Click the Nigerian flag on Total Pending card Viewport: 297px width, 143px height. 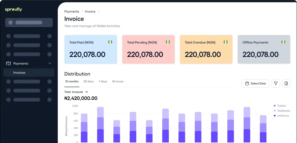[168, 42]
